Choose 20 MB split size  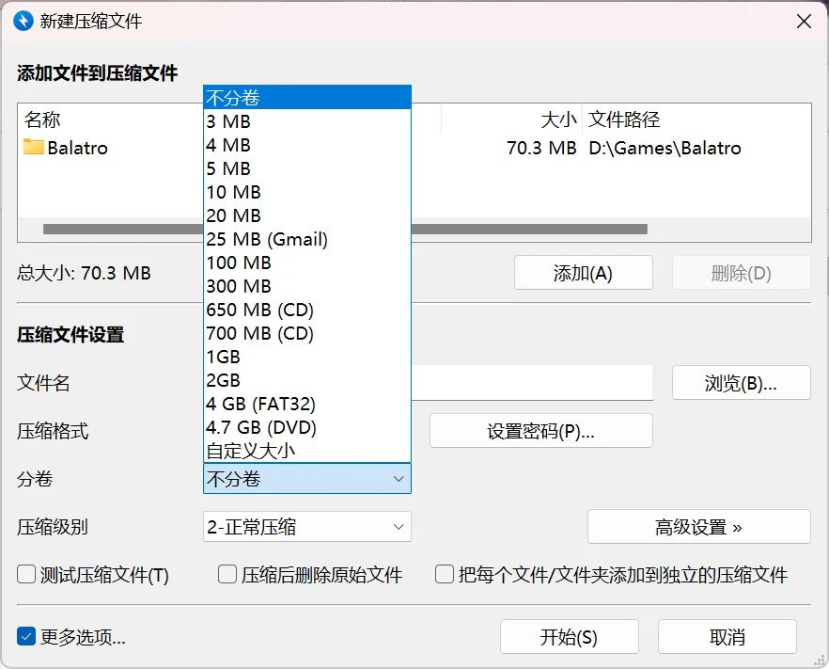(x=307, y=215)
